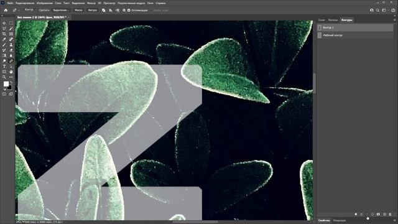Select the Gradient tool
398x224 pixels.
4,55
